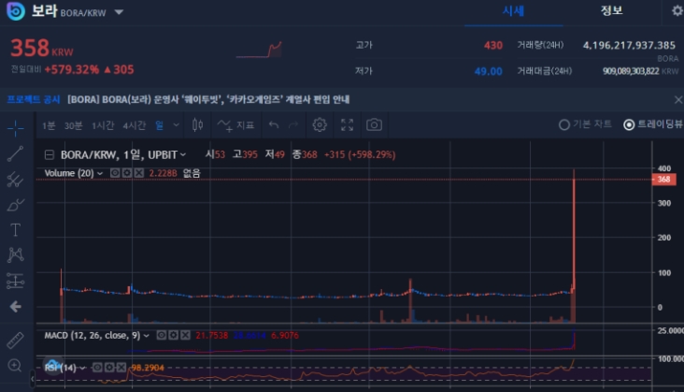Select the text annotation tool

pyautogui.click(x=15, y=229)
